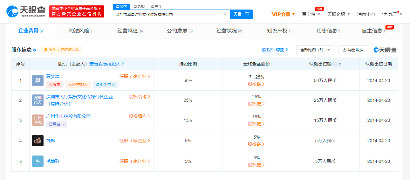The width and height of the screenshot is (410, 180).
Task: Open 股权链 in 毛博群 row
Action: coord(256,165)
